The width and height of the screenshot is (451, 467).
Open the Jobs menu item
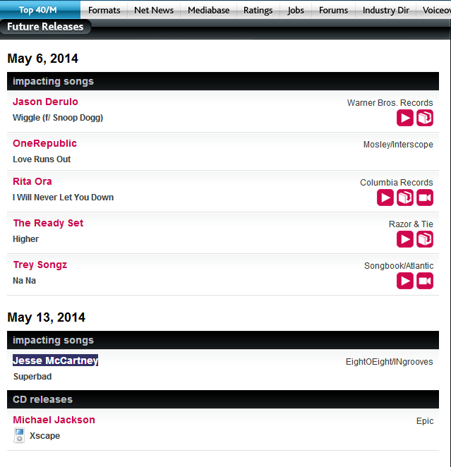point(296,10)
